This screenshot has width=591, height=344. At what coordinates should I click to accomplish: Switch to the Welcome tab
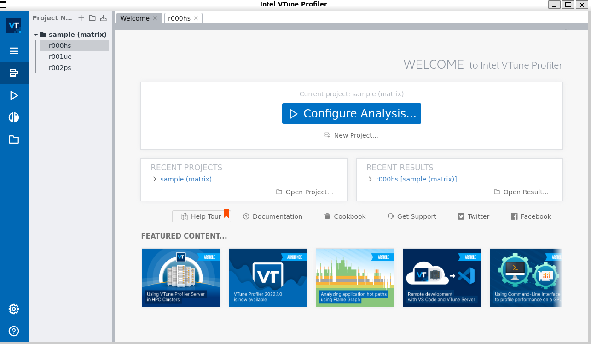(134, 18)
